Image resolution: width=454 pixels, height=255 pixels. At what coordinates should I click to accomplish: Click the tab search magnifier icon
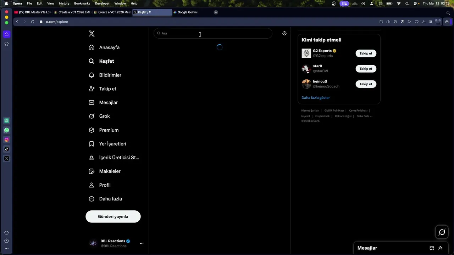coord(448,13)
